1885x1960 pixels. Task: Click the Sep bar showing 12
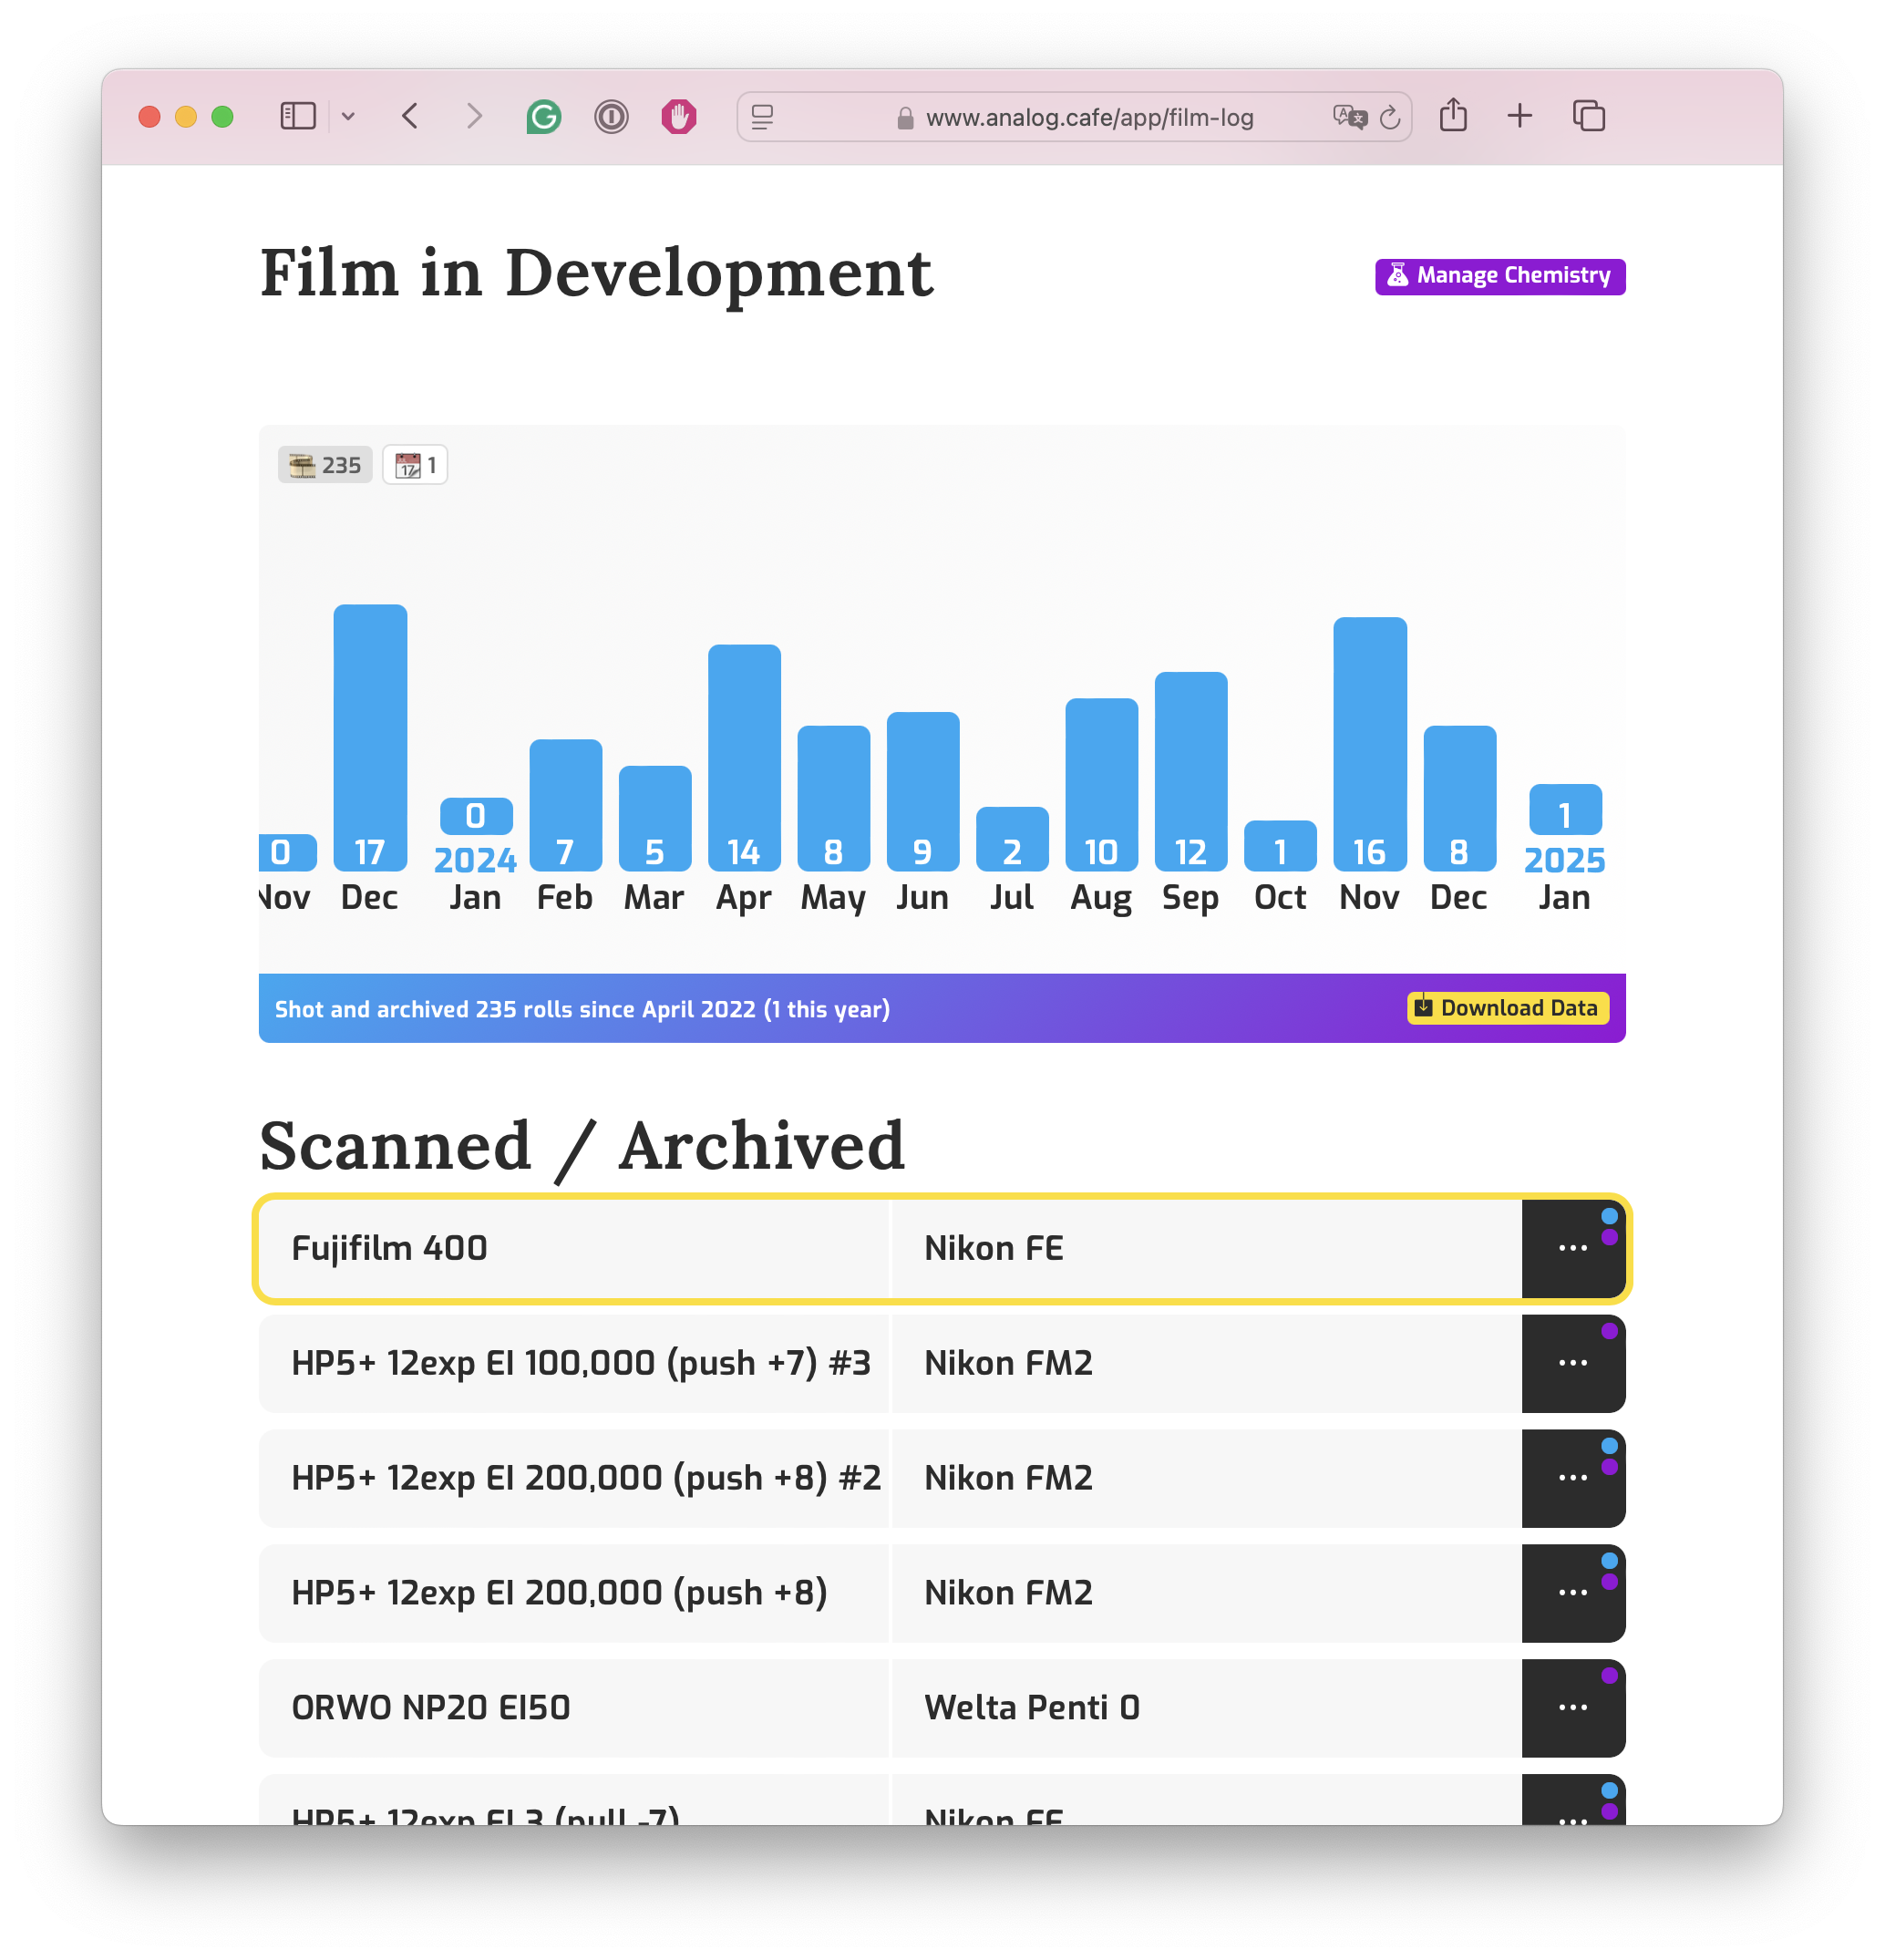[x=1191, y=772]
